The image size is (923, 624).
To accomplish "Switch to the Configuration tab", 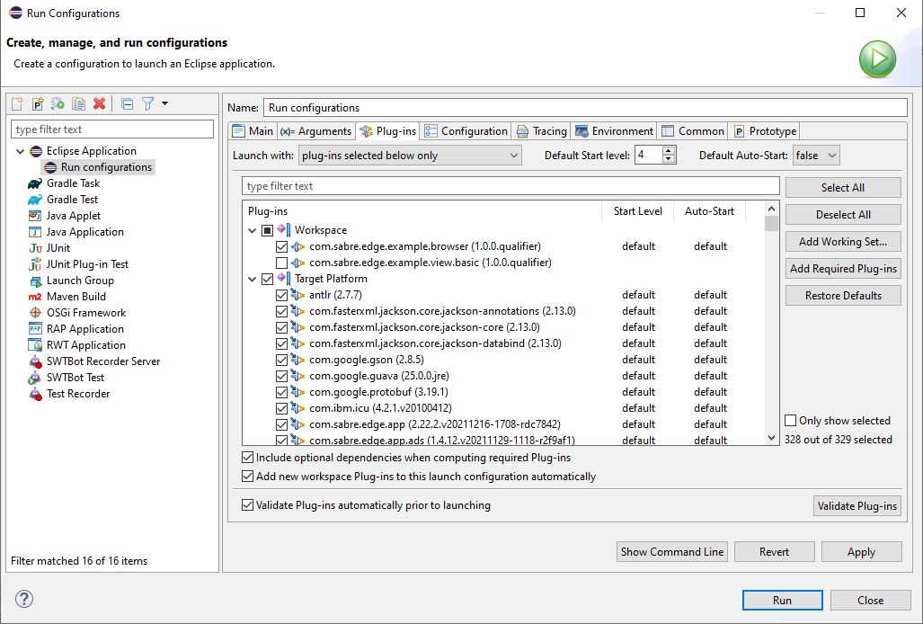I will [466, 131].
